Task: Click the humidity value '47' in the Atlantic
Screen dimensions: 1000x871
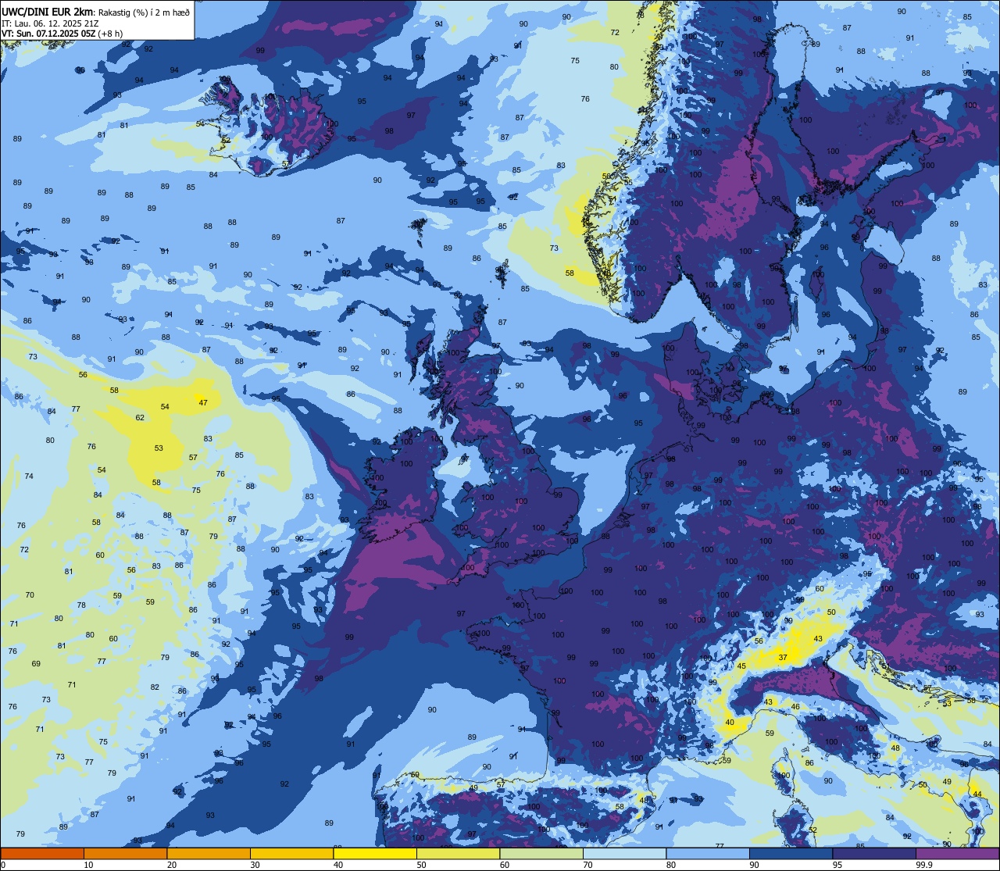Action: tap(203, 403)
